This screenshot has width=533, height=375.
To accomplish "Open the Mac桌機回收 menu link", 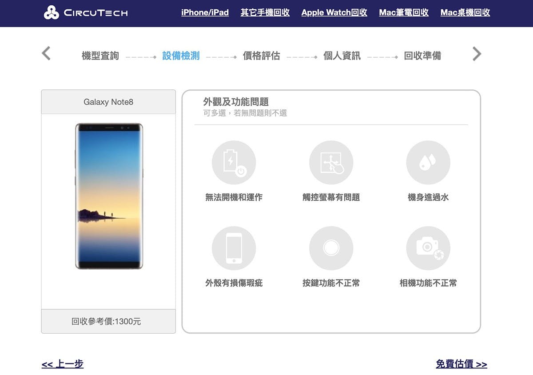I will click(x=465, y=12).
